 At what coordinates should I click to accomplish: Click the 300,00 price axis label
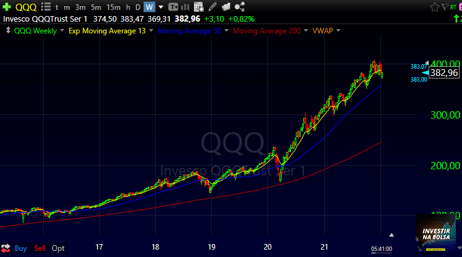445,115
